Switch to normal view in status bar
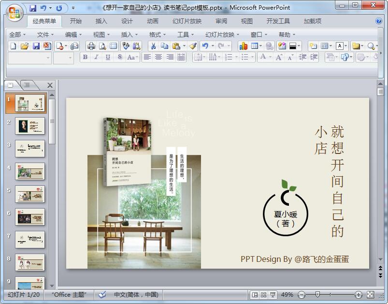The width and height of the screenshot is (388, 304). click(x=254, y=295)
